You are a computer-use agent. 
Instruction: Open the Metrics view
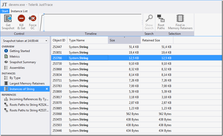click(x=15, y=56)
